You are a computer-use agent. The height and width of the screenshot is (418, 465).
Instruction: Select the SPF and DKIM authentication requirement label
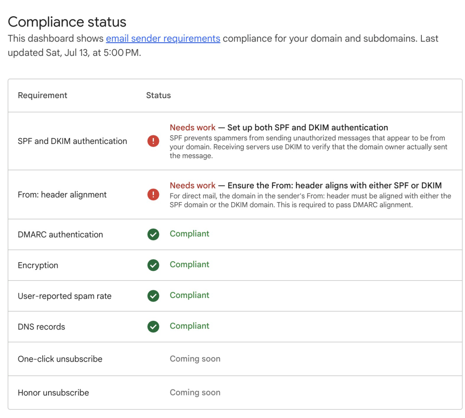coord(72,141)
